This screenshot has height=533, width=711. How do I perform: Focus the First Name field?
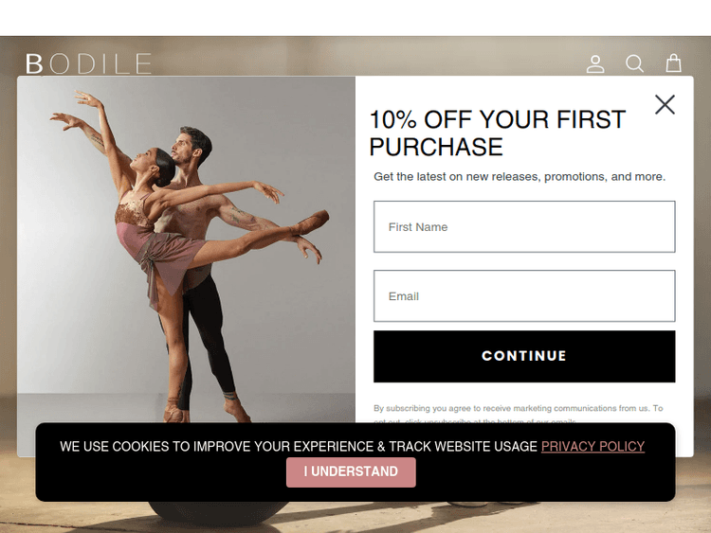coord(524,226)
